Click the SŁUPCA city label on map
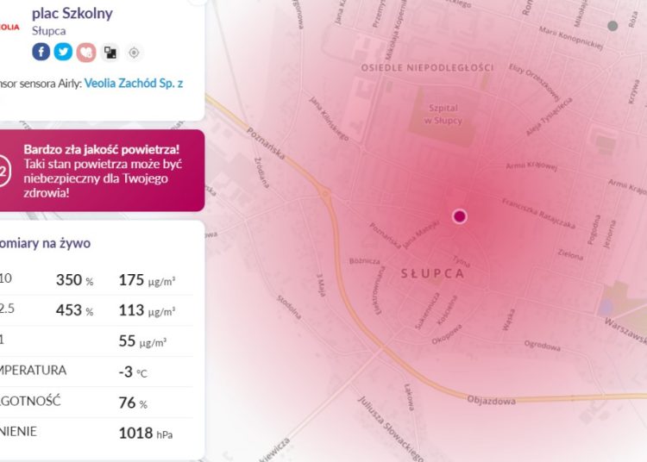This screenshot has width=647, height=462. click(x=432, y=273)
